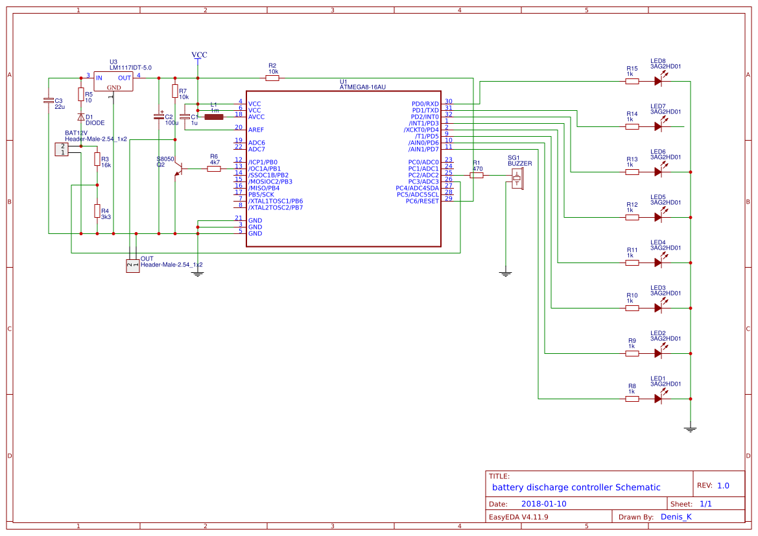The width and height of the screenshot is (758, 536).
Task: Select the BAT12V header connector
Action: [62, 149]
